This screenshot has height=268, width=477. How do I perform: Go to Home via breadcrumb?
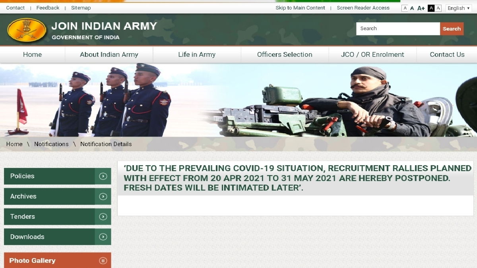coord(14,144)
